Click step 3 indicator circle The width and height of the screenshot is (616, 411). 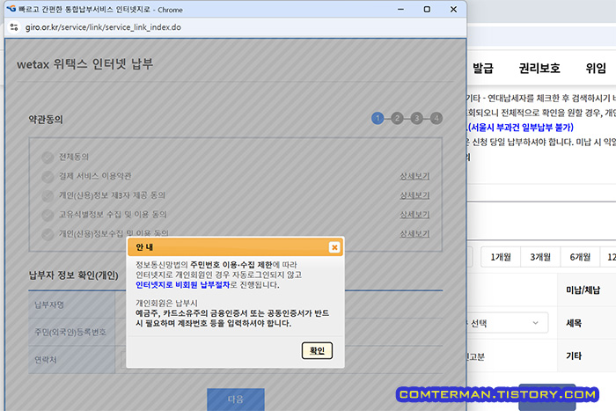point(416,118)
